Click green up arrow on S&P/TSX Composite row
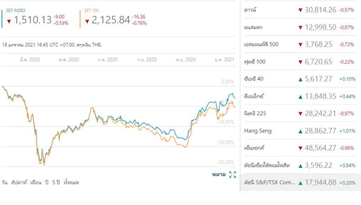The image size is (361, 205). point(300,183)
